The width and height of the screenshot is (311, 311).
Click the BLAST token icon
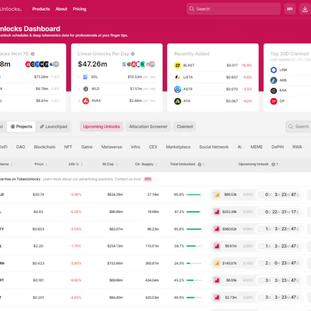click(178, 65)
